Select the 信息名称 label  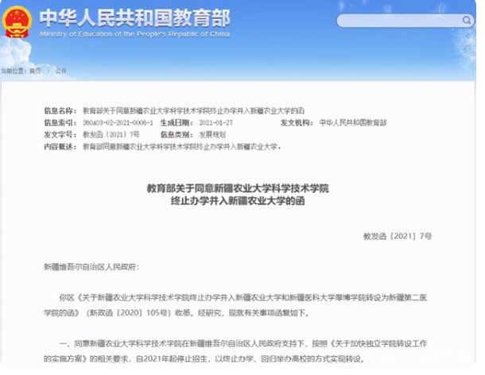(60, 110)
